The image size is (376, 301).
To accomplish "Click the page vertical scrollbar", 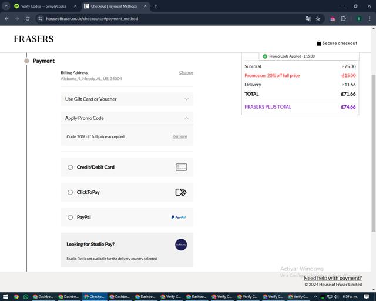I will (374, 153).
